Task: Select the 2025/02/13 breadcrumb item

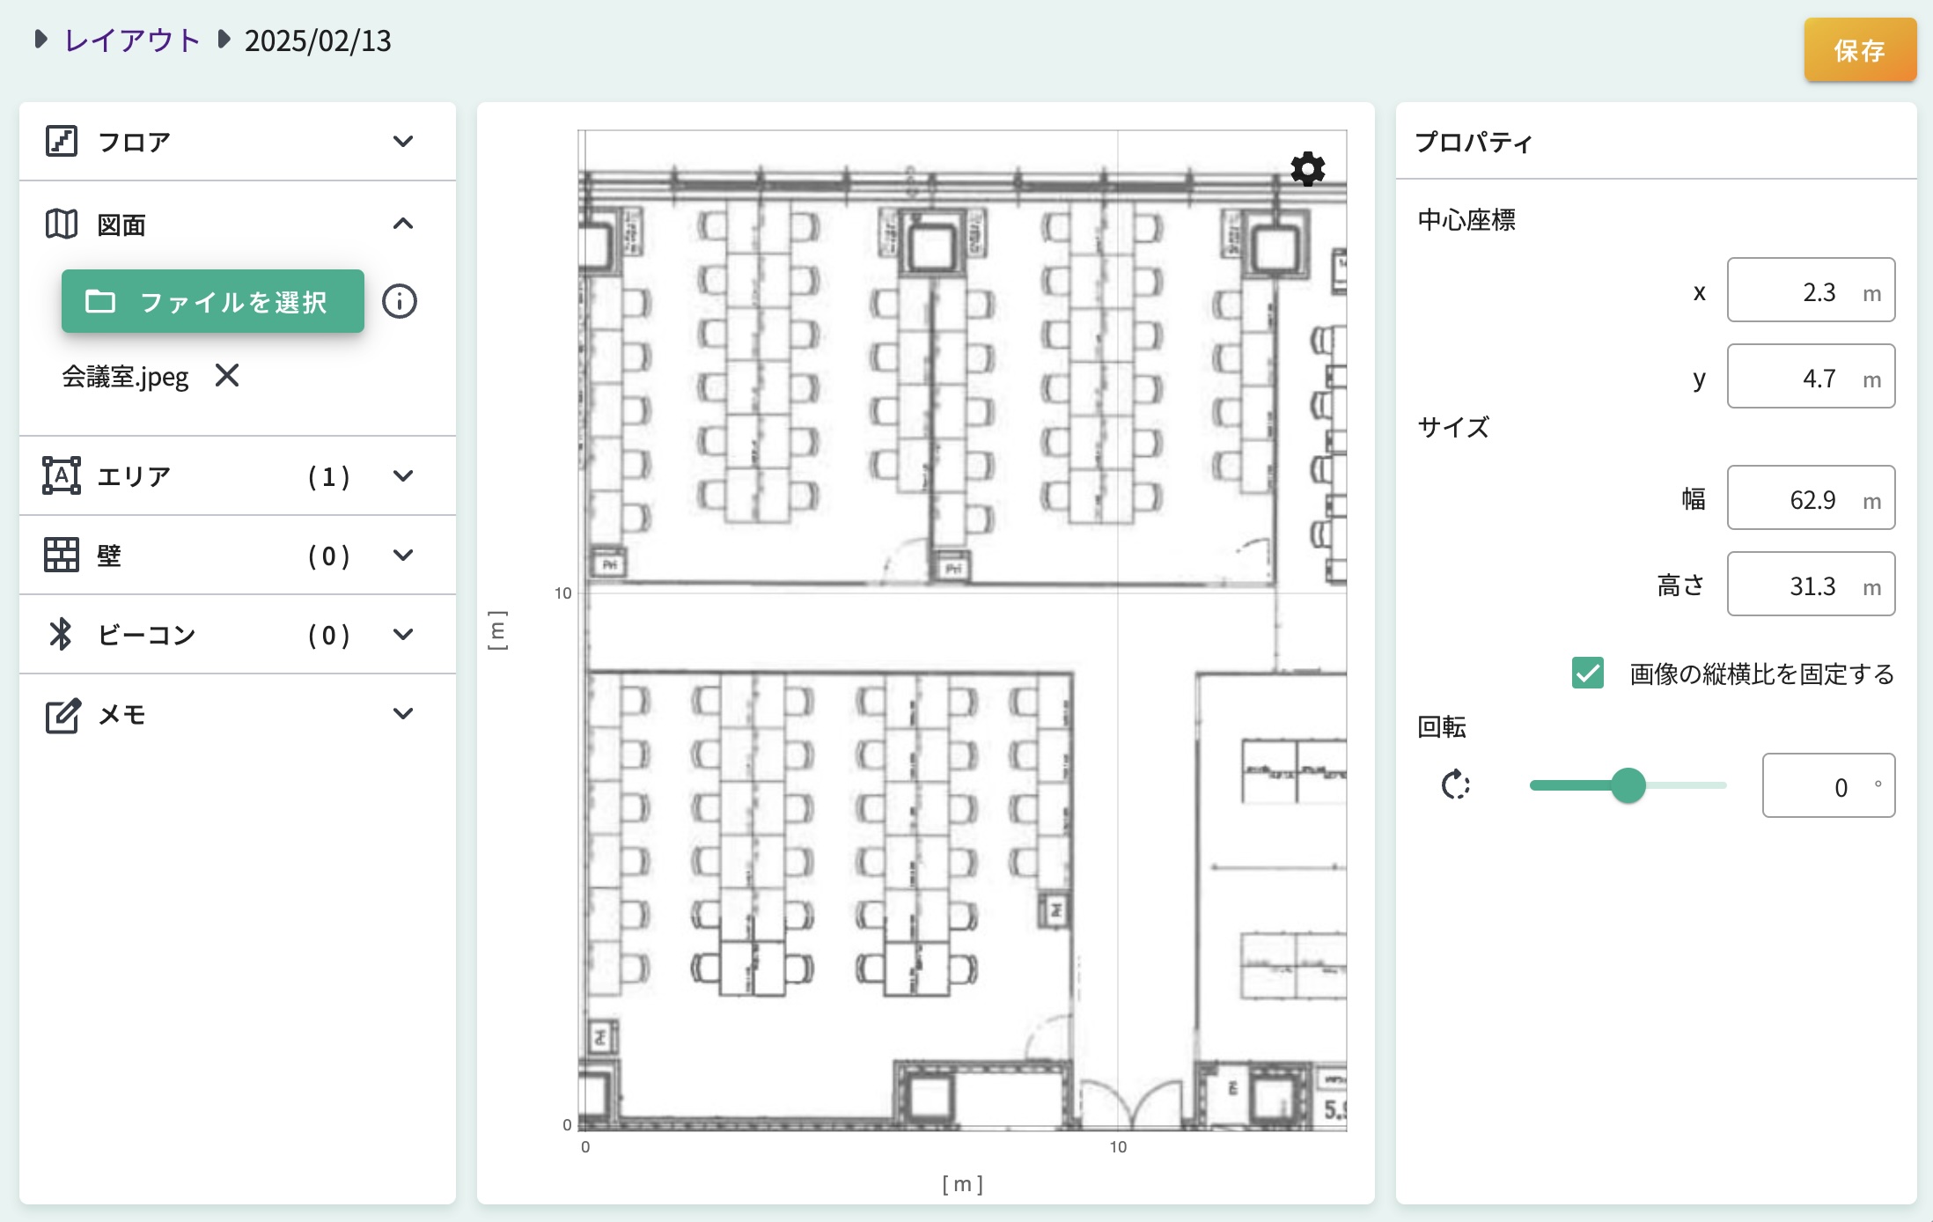Action: pyautogui.click(x=318, y=40)
